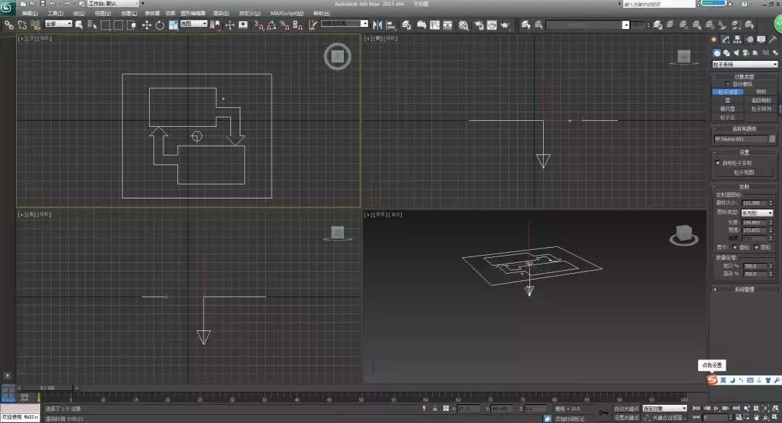Expand the 系统管理 rollout
Screen dimensions: 782x423
coord(744,289)
